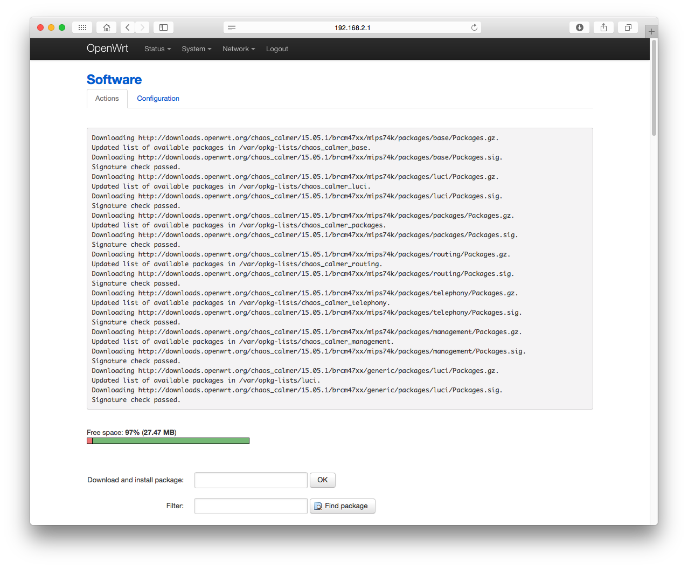This screenshot has width=688, height=568.
Task: Focus the Download and install package field
Action: click(251, 480)
